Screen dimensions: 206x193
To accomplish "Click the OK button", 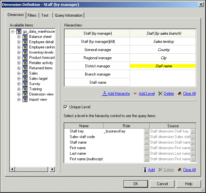I will [136, 184].
